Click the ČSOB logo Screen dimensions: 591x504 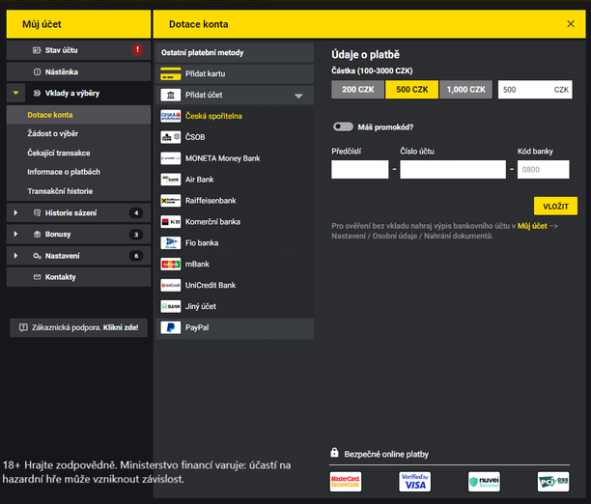170,137
